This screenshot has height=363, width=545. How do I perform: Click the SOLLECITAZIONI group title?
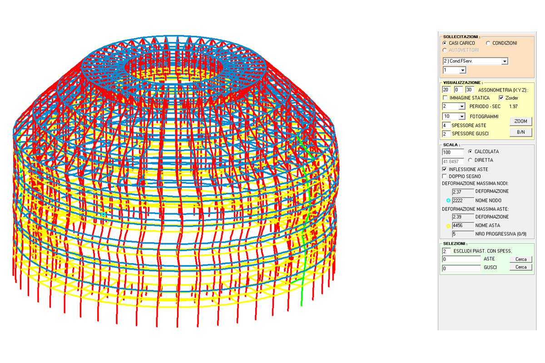coord(461,37)
